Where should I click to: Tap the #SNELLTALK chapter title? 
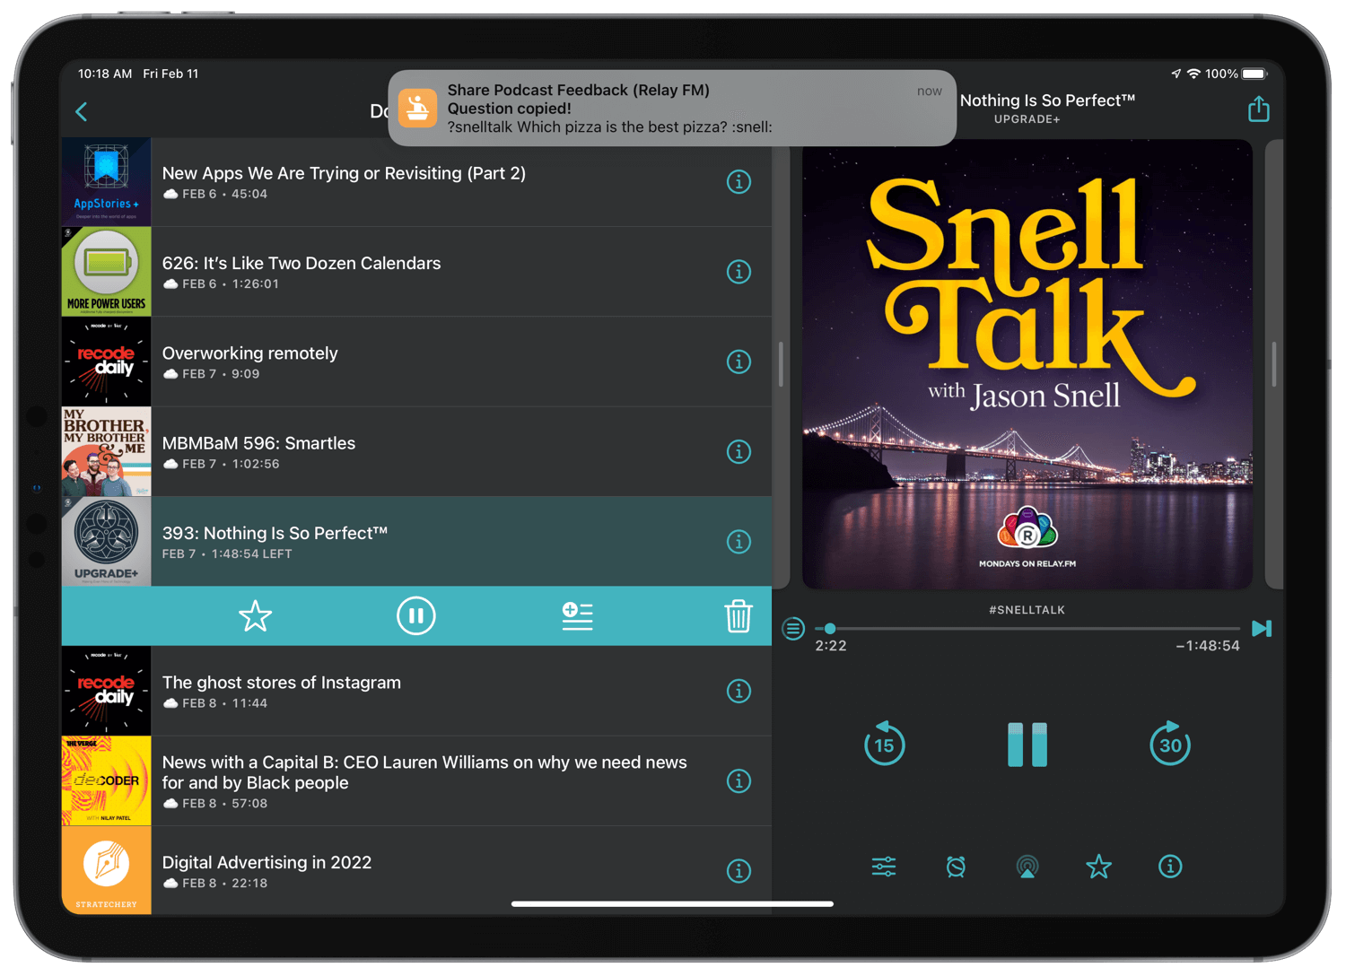pyautogui.click(x=1027, y=610)
